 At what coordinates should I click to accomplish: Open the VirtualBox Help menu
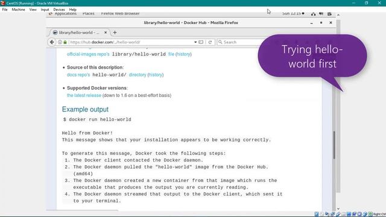pyautogui.click(x=72, y=10)
